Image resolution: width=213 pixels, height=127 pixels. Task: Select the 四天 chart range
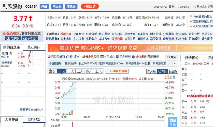89,71
